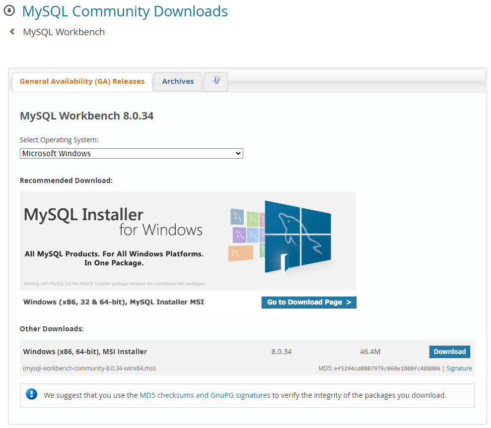Click the back chevron beside MySQL Workbench
491x428 pixels.
12,32
